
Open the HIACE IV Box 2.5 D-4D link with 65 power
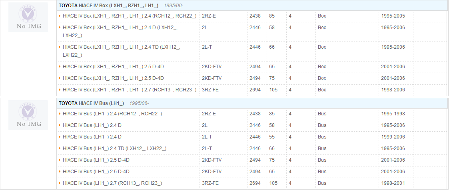point(113,67)
